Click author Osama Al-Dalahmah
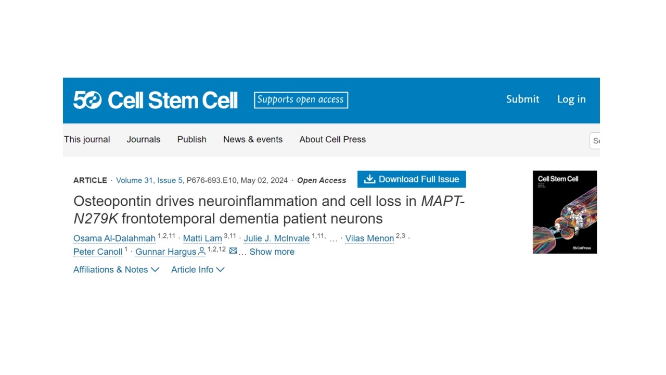 pos(114,239)
